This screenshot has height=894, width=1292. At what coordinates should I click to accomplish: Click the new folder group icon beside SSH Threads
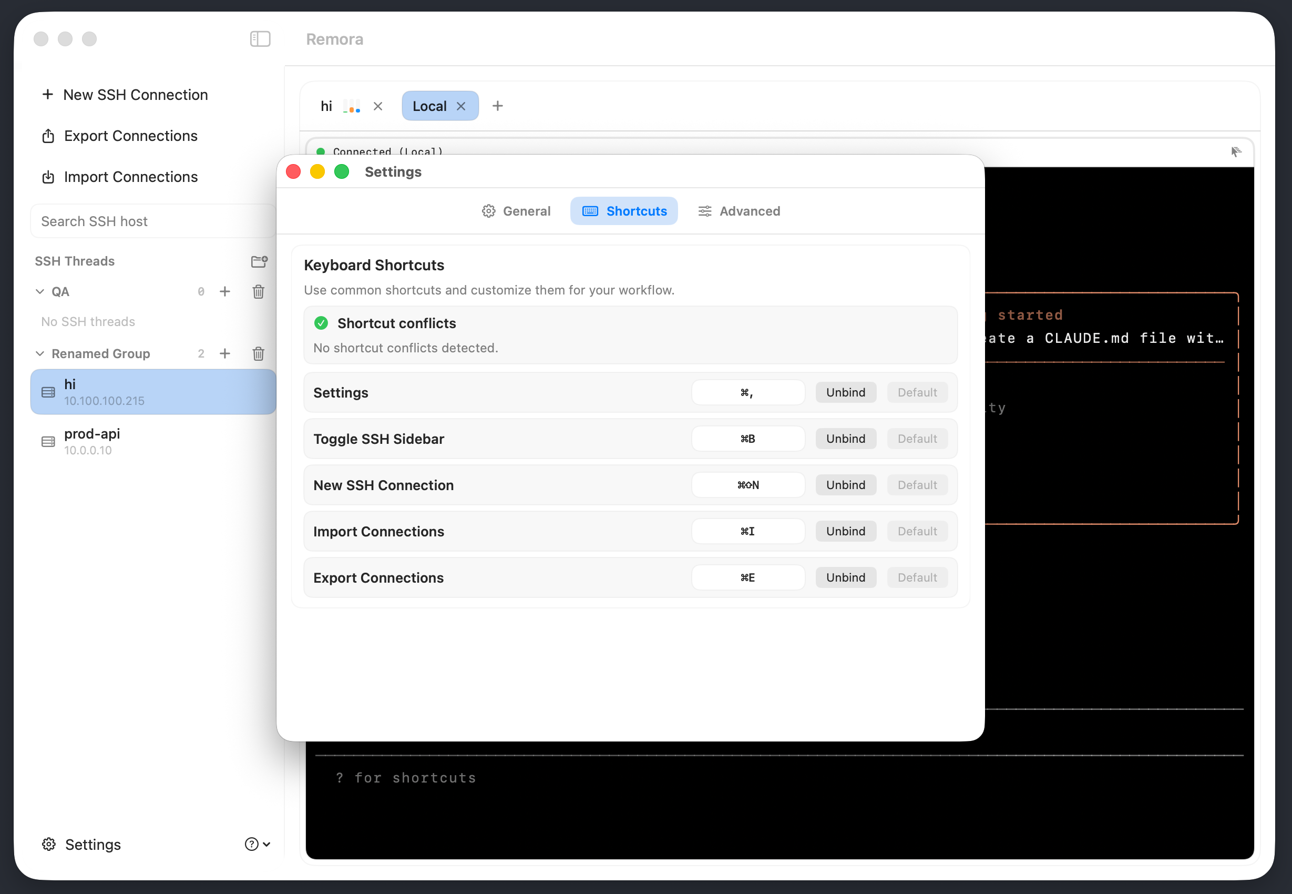point(259,261)
